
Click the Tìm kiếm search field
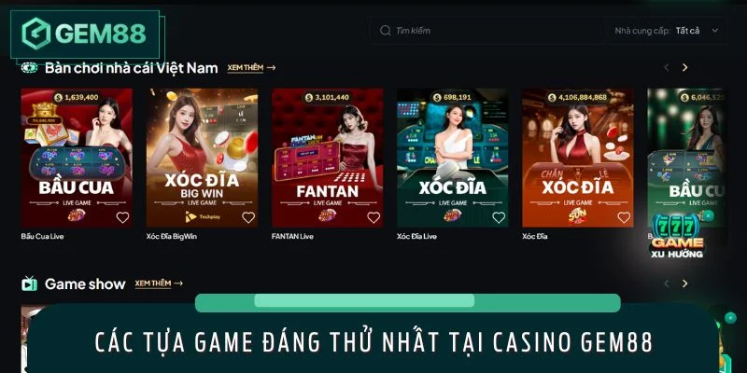coord(486,31)
